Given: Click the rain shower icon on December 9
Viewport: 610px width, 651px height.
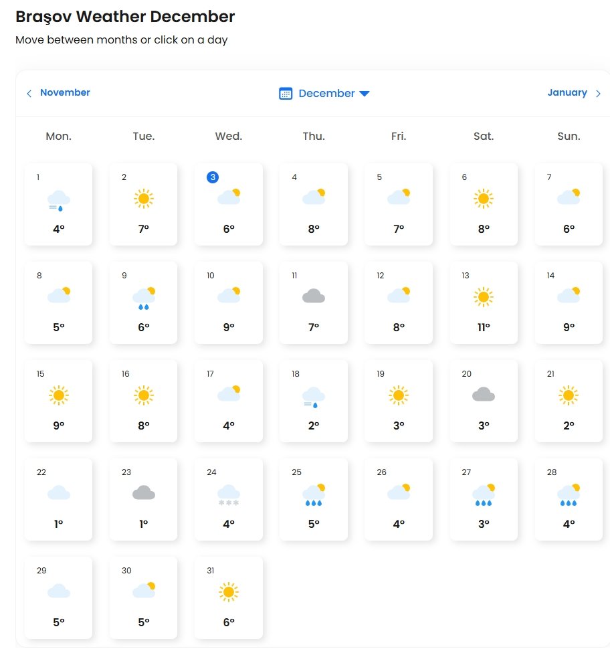Looking at the screenshot, I should (x=144, y=298).
